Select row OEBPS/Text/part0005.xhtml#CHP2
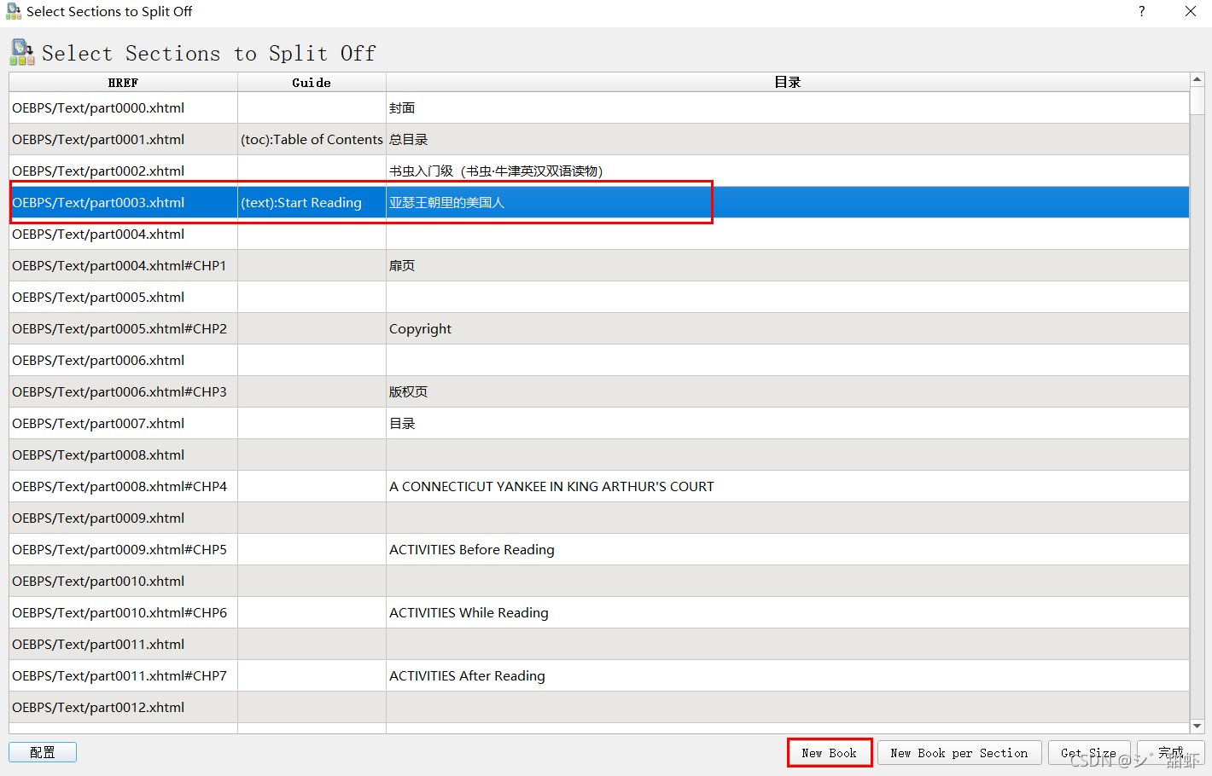Image resolution: width=1212 pixels, height=776 pixels. (598, 328)
